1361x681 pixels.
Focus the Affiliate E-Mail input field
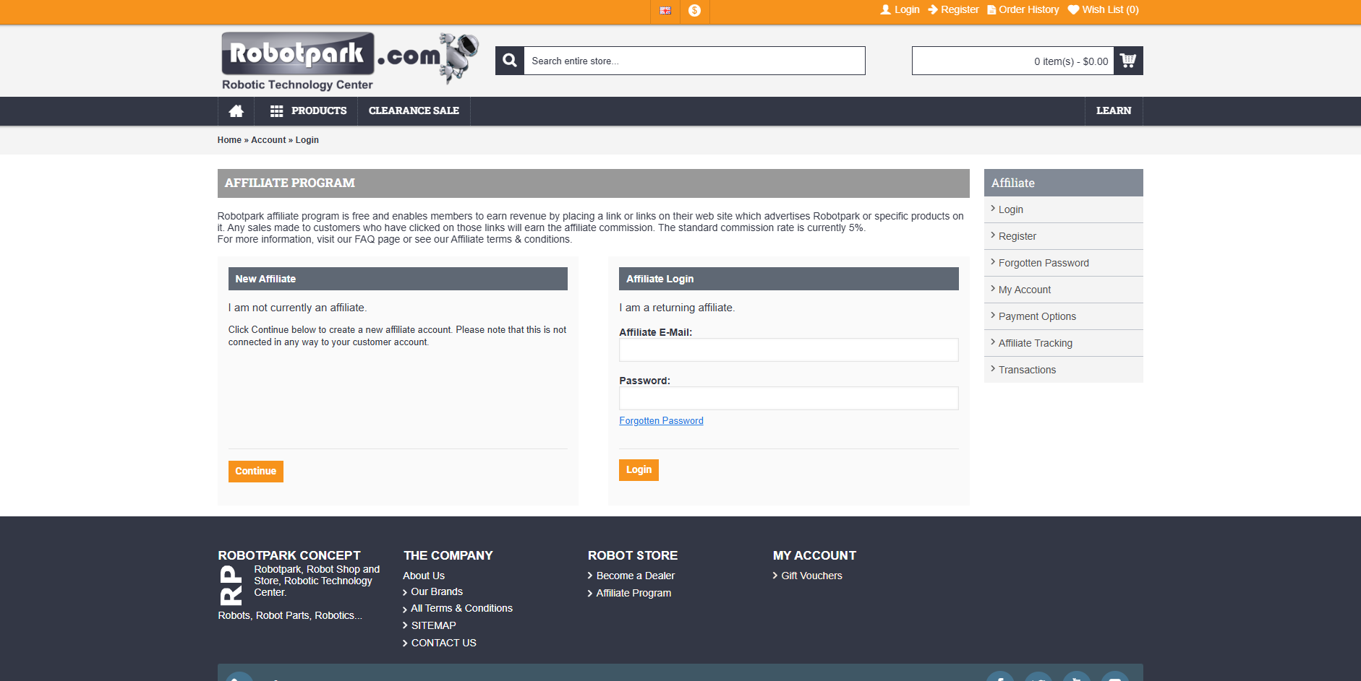(788, 350)
